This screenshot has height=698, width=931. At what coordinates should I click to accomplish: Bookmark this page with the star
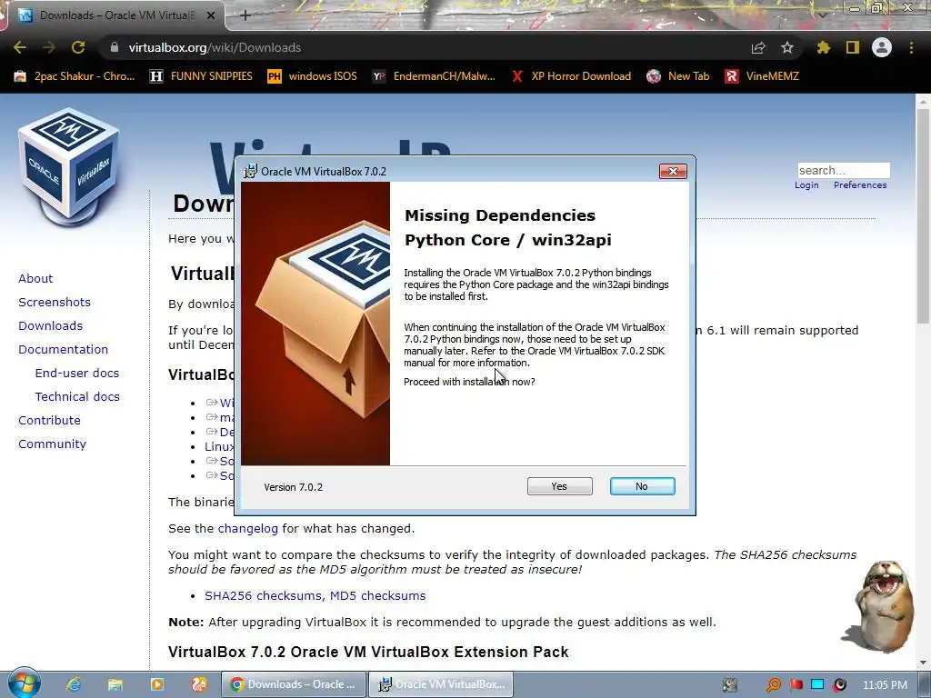787,47
